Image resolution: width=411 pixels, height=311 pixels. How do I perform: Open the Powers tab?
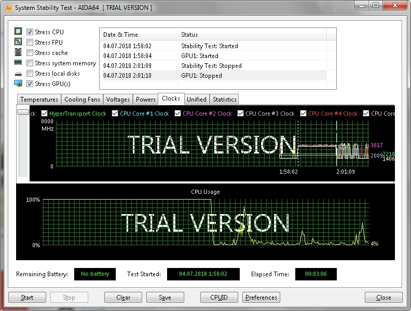point(145,100)
